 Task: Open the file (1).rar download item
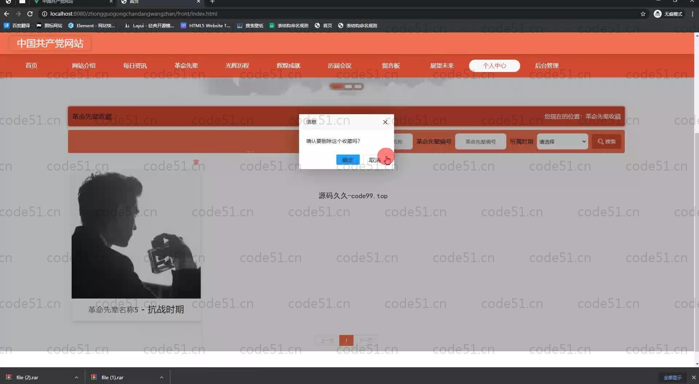click(x=112, y=377)
